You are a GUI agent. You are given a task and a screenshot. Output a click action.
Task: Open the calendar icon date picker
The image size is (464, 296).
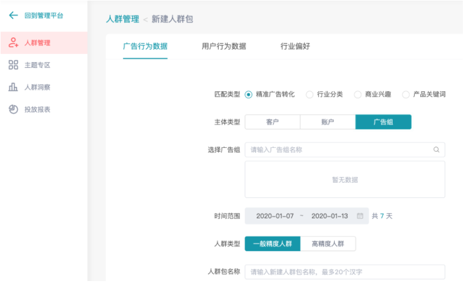coord(360,216)
